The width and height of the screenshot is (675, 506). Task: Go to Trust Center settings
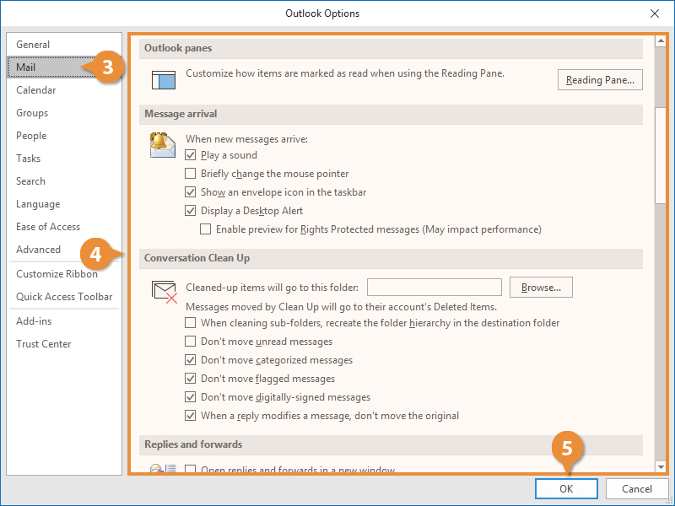[44, 344]
